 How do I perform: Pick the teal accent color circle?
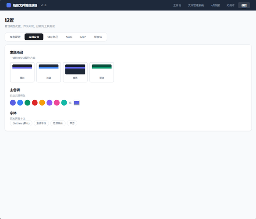pyautogui.click(x=64, y=102)
